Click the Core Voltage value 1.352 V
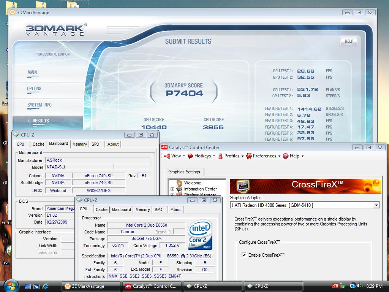 (172, 245)
